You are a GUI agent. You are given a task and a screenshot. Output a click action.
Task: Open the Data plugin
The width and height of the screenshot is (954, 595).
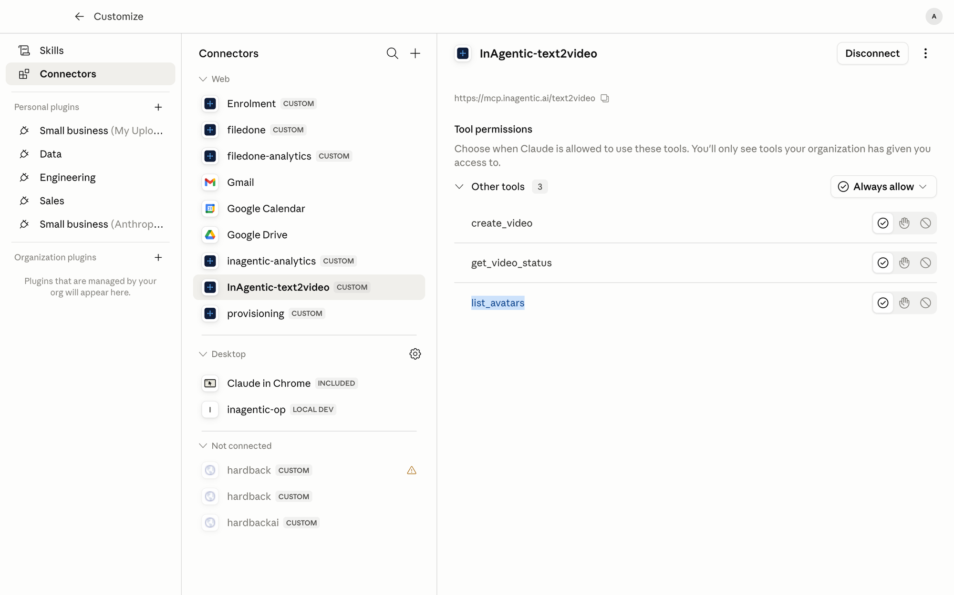(90, 154)
